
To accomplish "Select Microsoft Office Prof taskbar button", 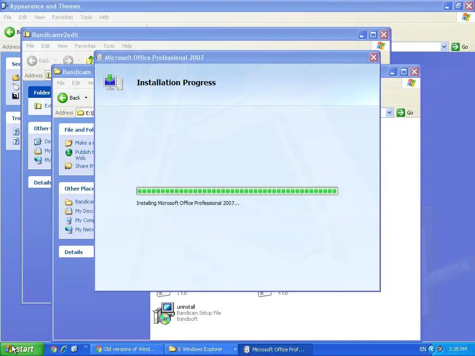I will tap(275, 350).
